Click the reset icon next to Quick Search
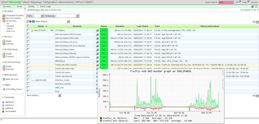This screenshot has height=124, width=259. point(236,2)
